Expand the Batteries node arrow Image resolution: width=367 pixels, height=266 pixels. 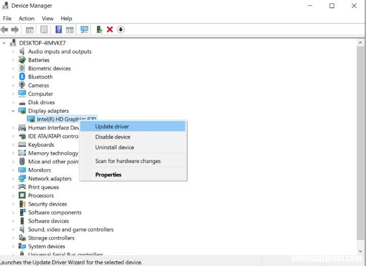[13, 60]
